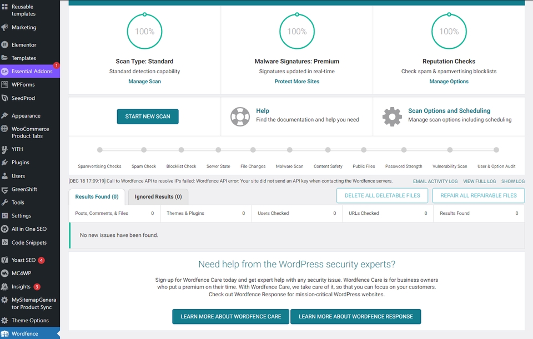
Task: Click the Malware Signatures 100% progress circle
Action: click(x=296, y=31)
